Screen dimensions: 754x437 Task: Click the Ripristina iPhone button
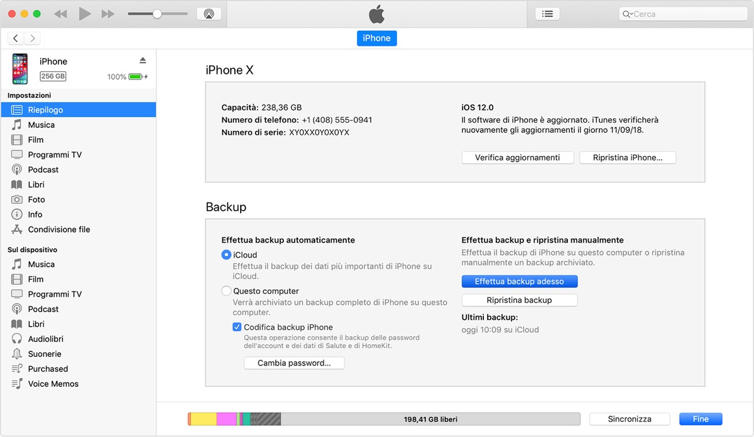coord(627,157)
